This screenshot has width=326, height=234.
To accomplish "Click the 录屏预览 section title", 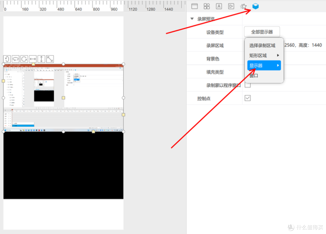I will (x=206, y=19).
